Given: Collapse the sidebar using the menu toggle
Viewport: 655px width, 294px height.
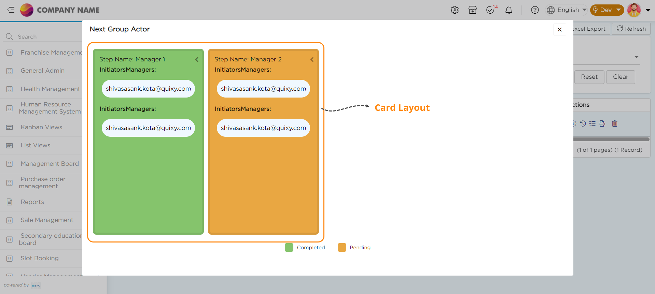Looking at the screenshot, I should (x=11, y=10).
